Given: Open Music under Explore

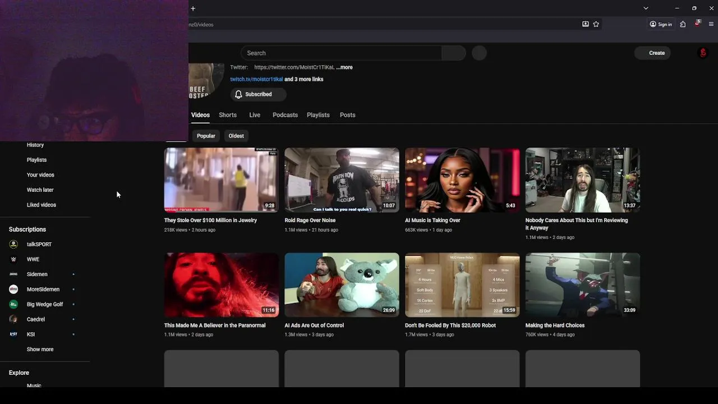Looking at the screenshot, I should (34, 385).
